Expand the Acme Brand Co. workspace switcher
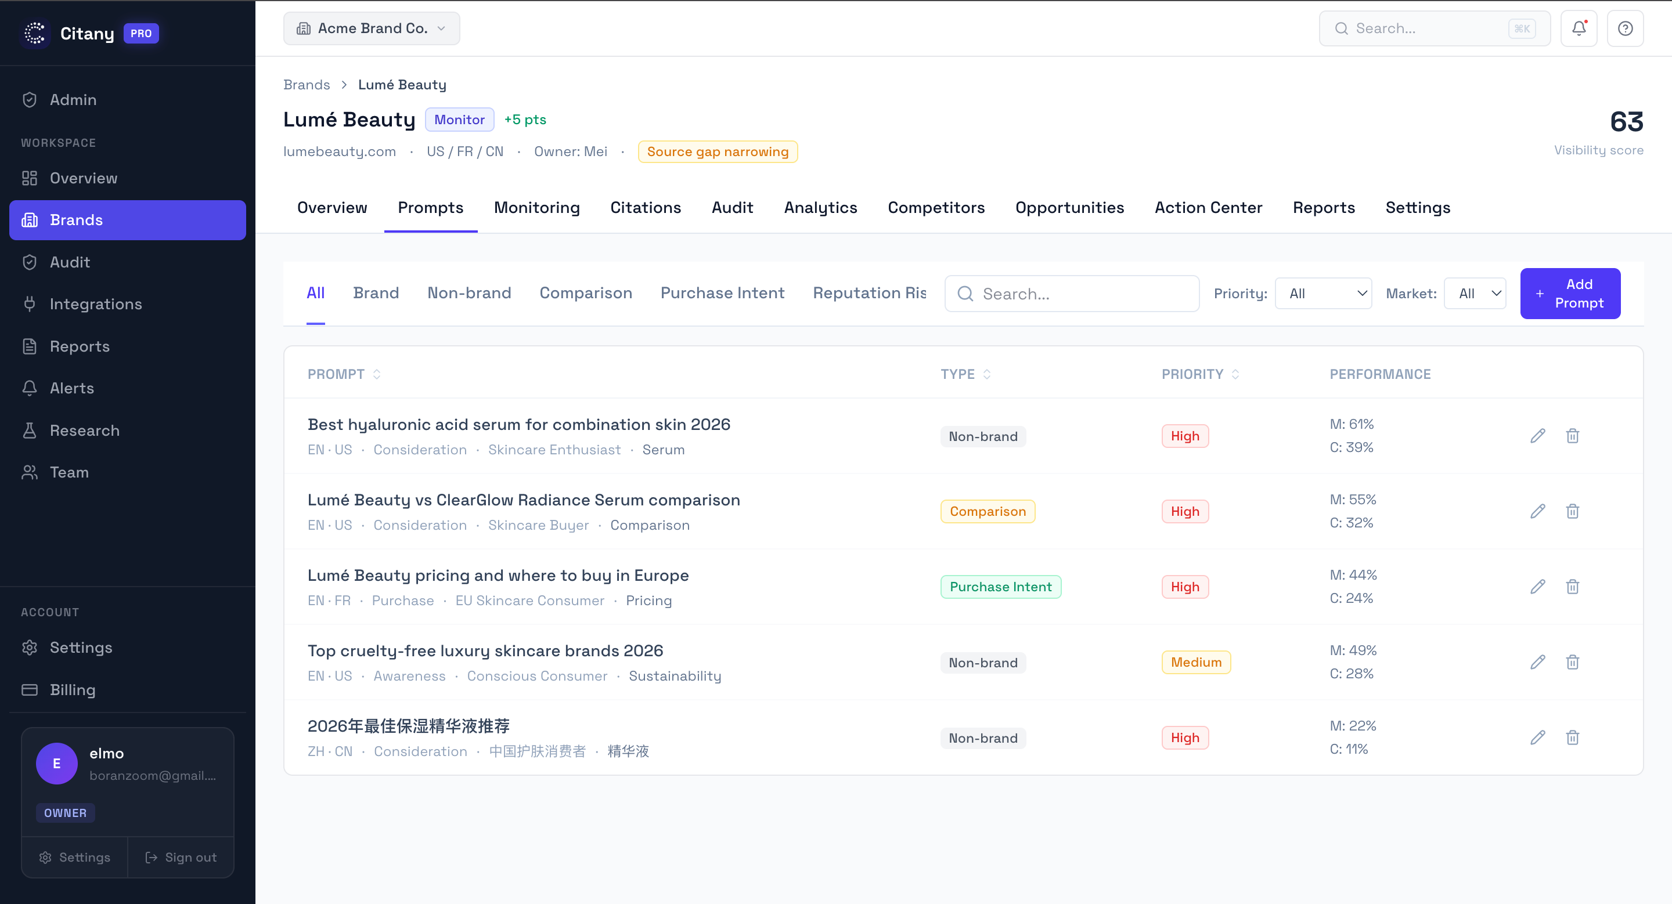Viewport: 1672px width, 904px height. click(372, 28)
